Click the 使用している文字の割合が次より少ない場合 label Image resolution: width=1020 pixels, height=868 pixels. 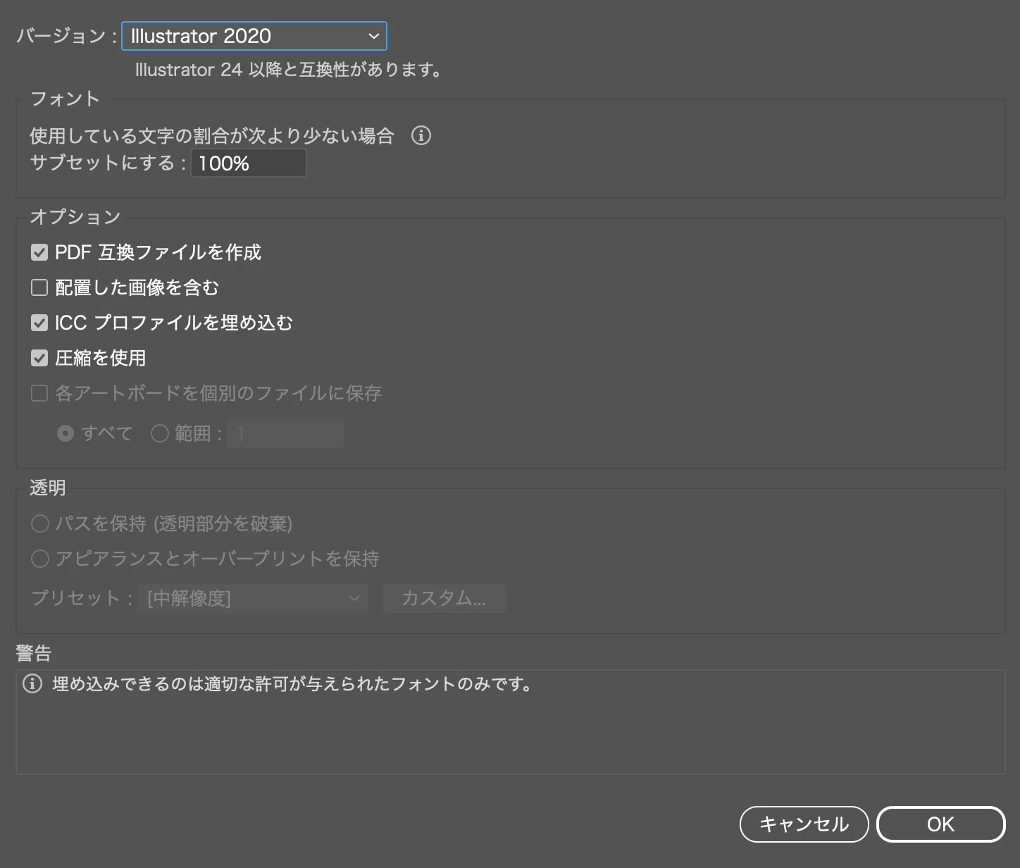(x=212, y=135)
